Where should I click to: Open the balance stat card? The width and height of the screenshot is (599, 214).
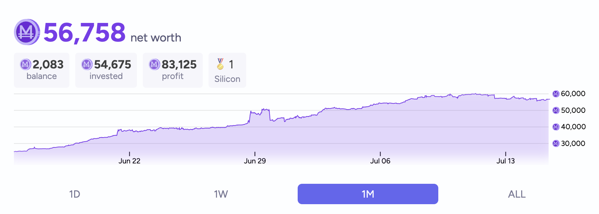[x=42, y=70]
